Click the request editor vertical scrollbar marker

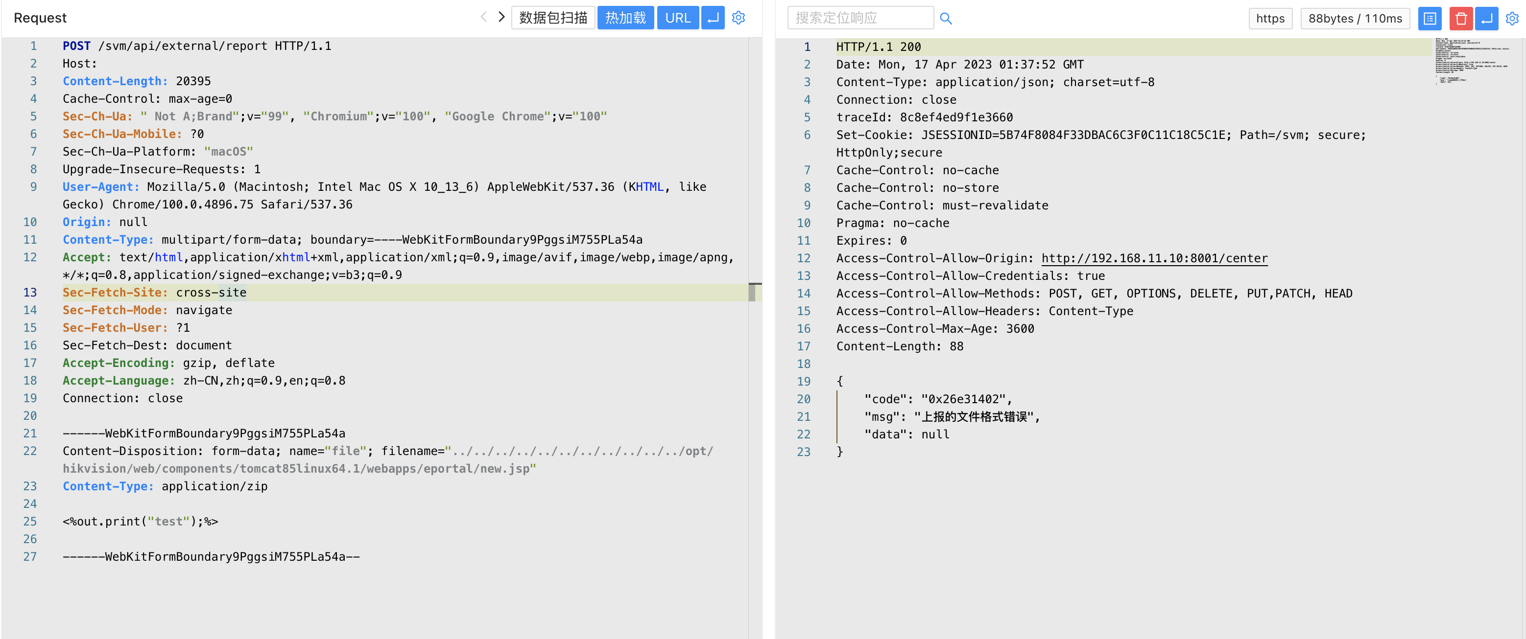tap(752, 292)
